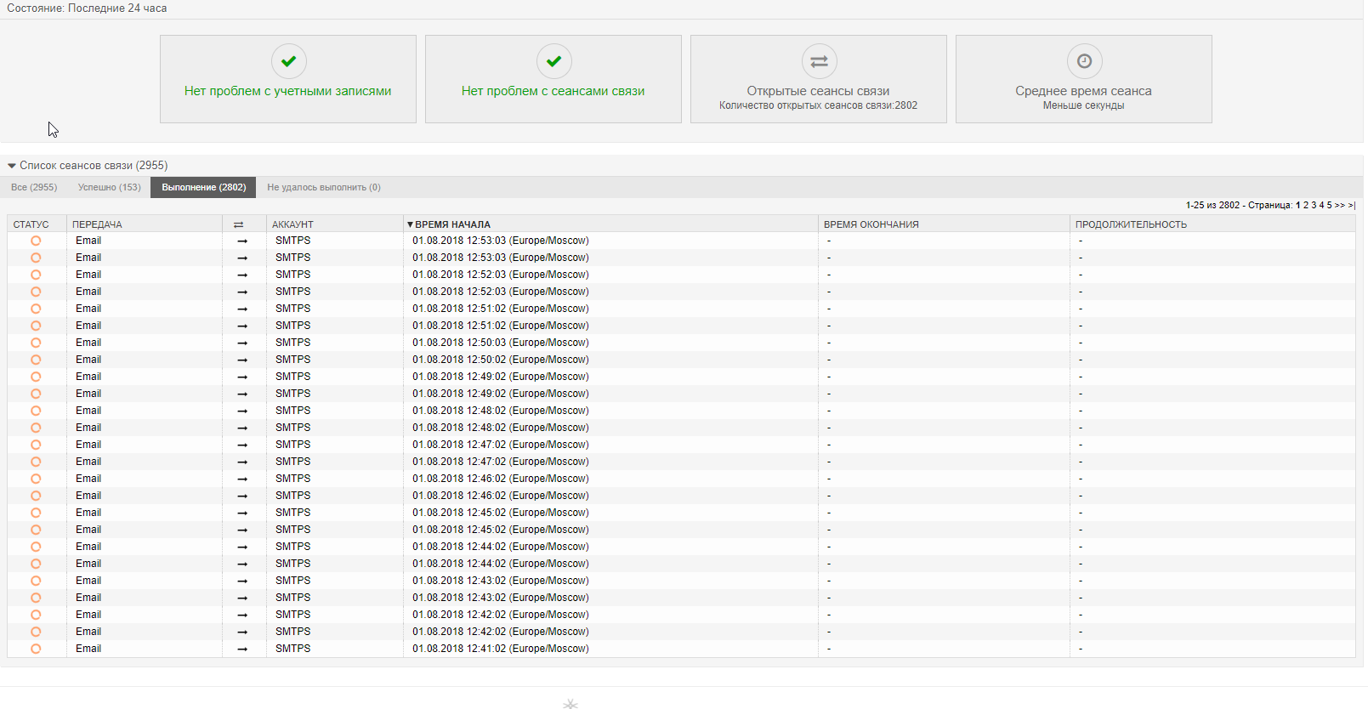1368x709 pixels.
Task: Open the Успешно (153) tab
Action: coord(109,187)
